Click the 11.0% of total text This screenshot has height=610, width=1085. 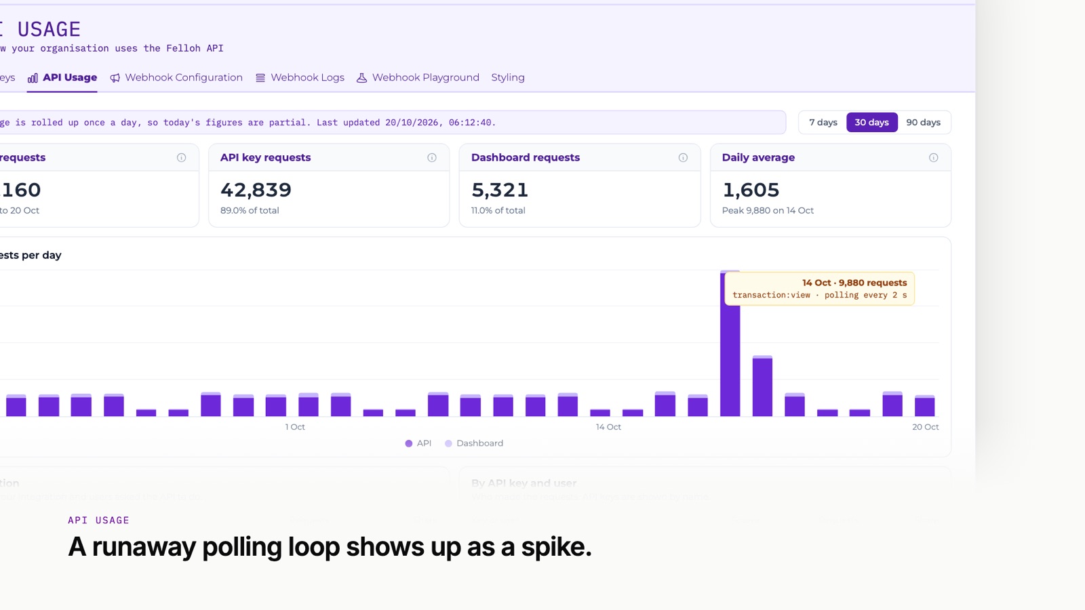pyautogui.click(x=498, y=211)
